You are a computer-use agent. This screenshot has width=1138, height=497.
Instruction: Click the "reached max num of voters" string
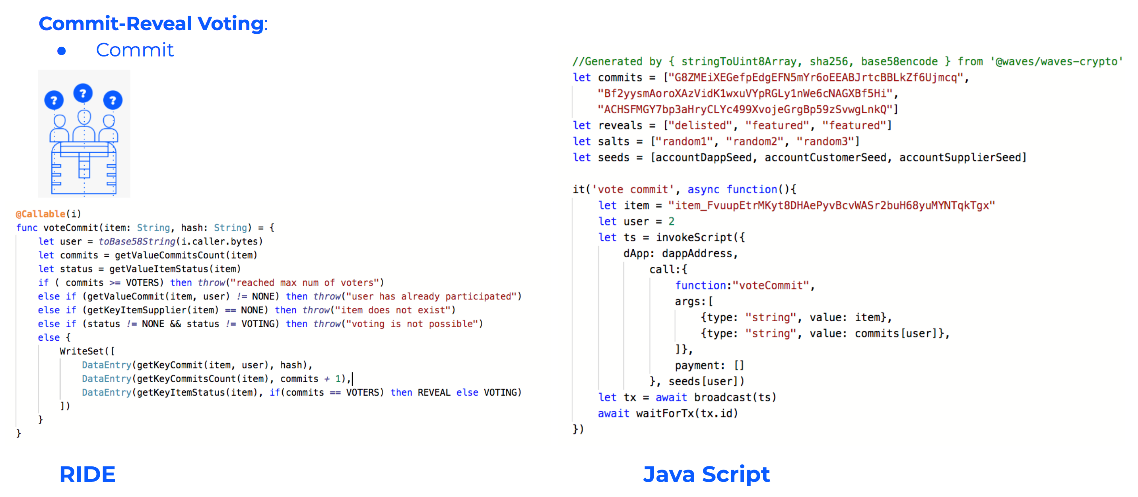tap(304, 282)
